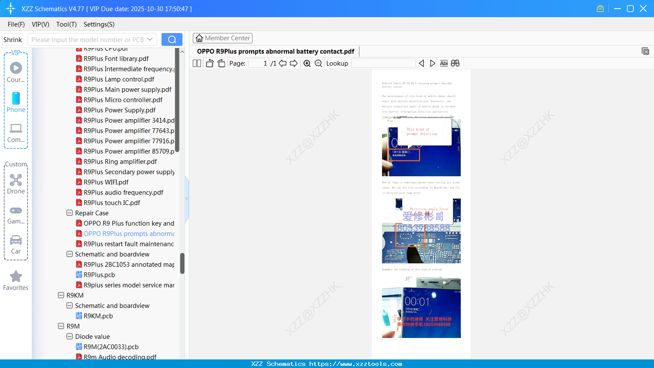Collapse Schematic and boardview under R9KM
The width and height of the screenshot is (654, 368).
click(70, 305)
